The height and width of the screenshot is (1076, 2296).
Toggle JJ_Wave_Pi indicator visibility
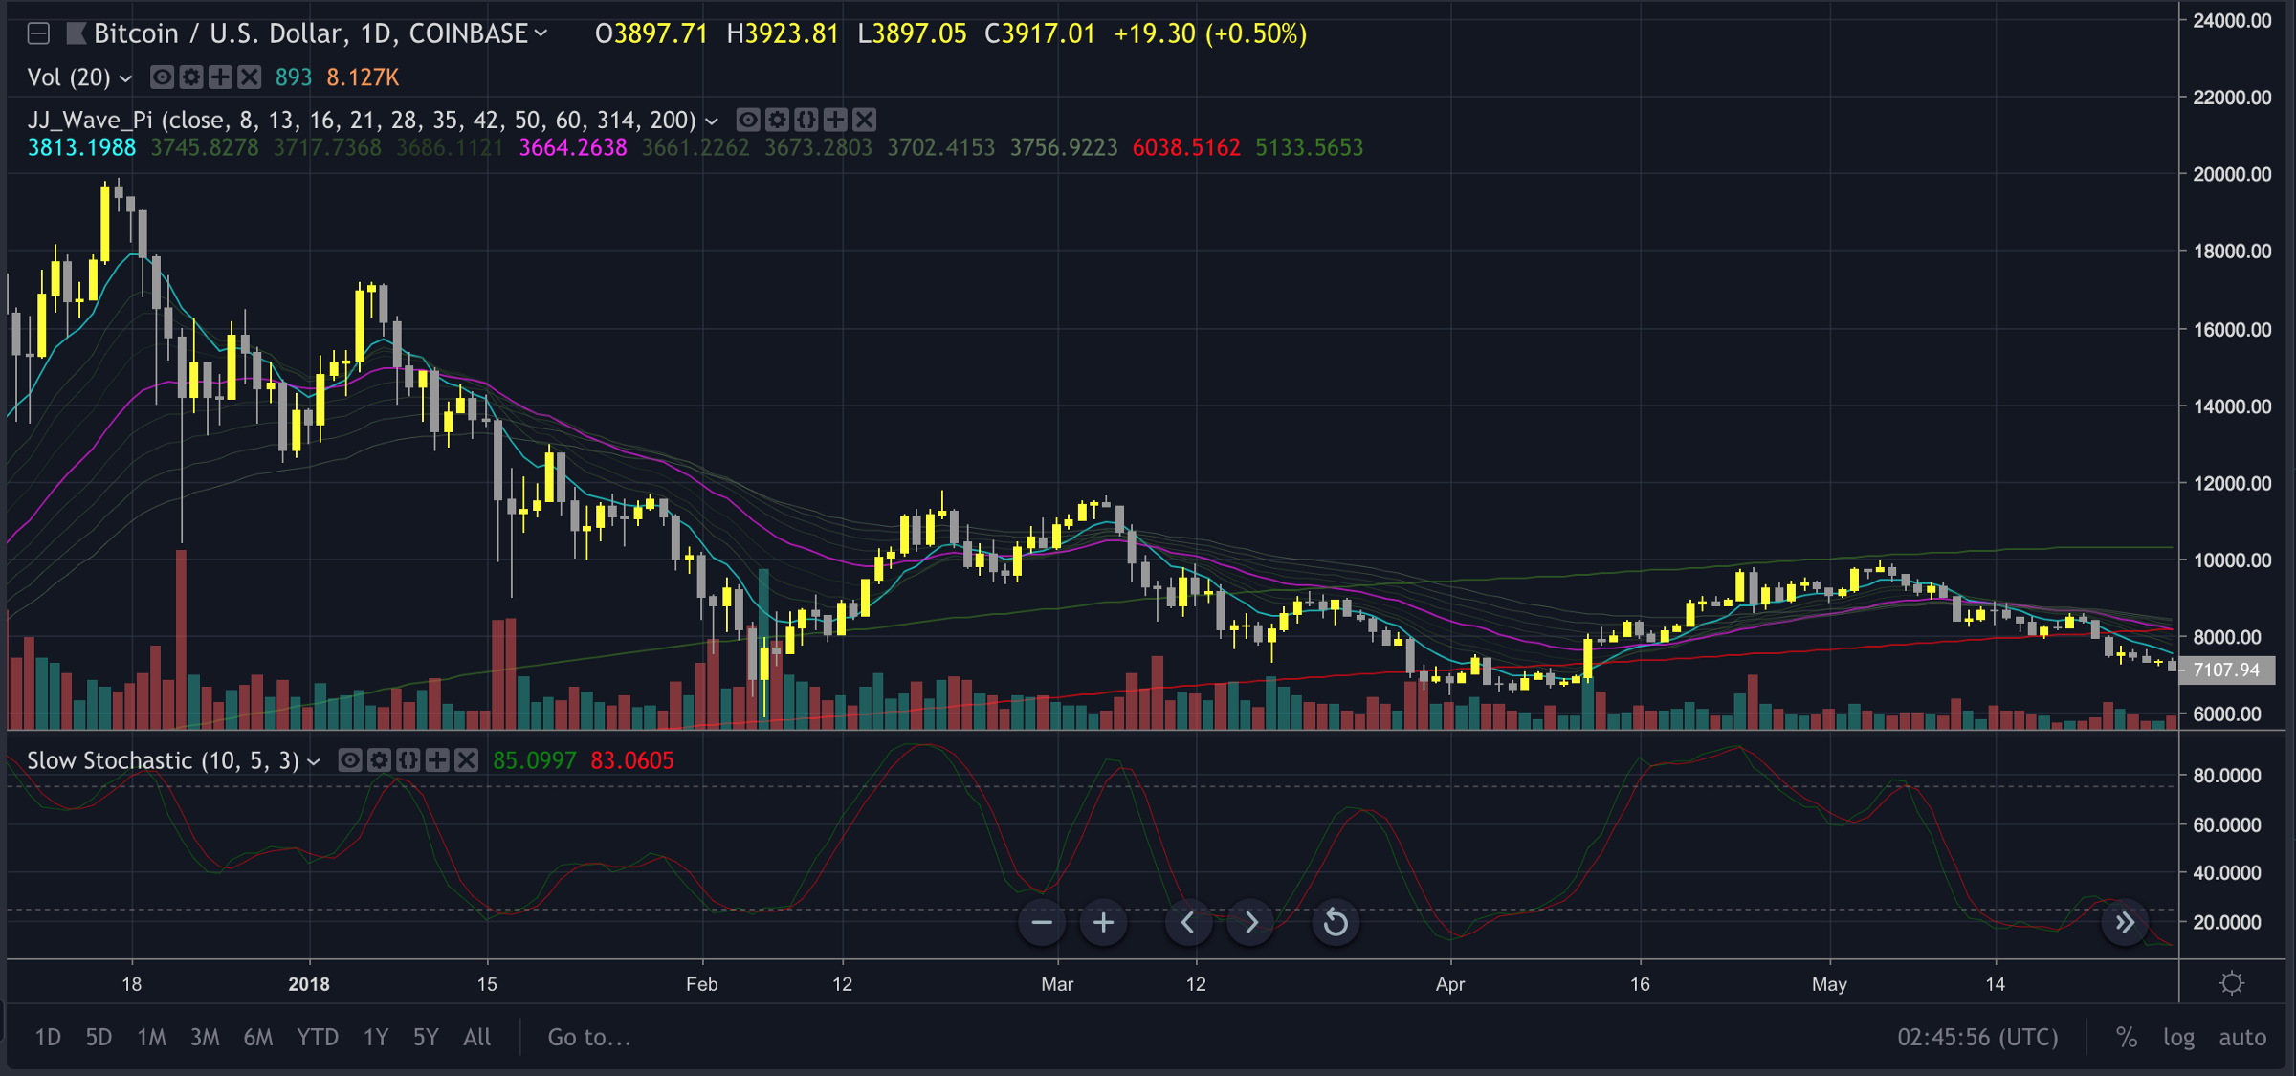click(x=748, y=120)
